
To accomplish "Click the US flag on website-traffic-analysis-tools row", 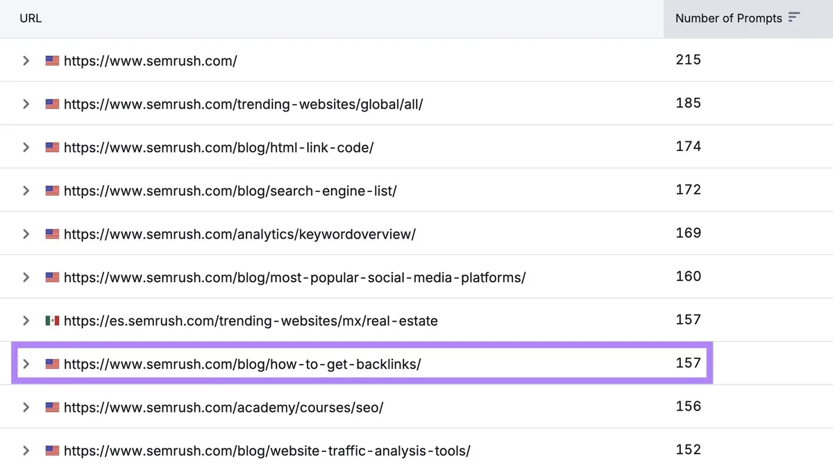I will (x=52, y=451).
